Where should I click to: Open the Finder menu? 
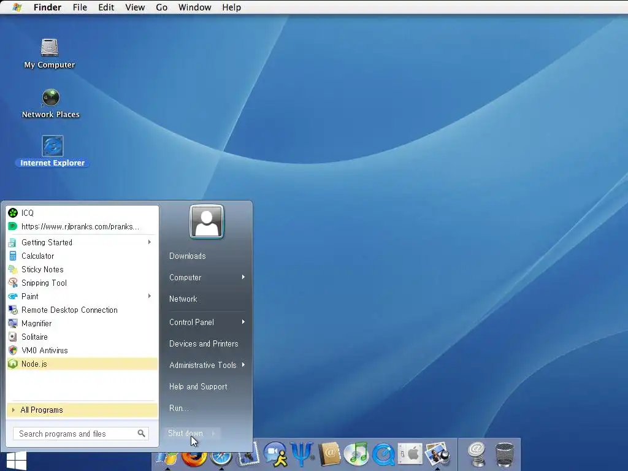pyautogui.click(x=47, y=7)
